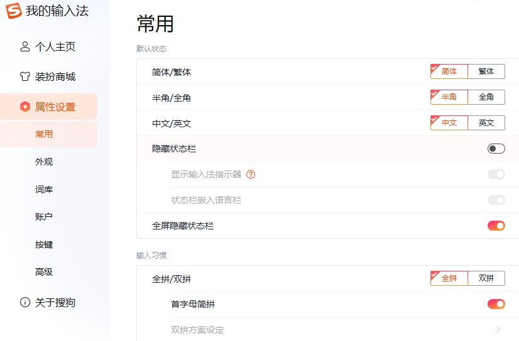Switch to the 词库 tab

44,189
